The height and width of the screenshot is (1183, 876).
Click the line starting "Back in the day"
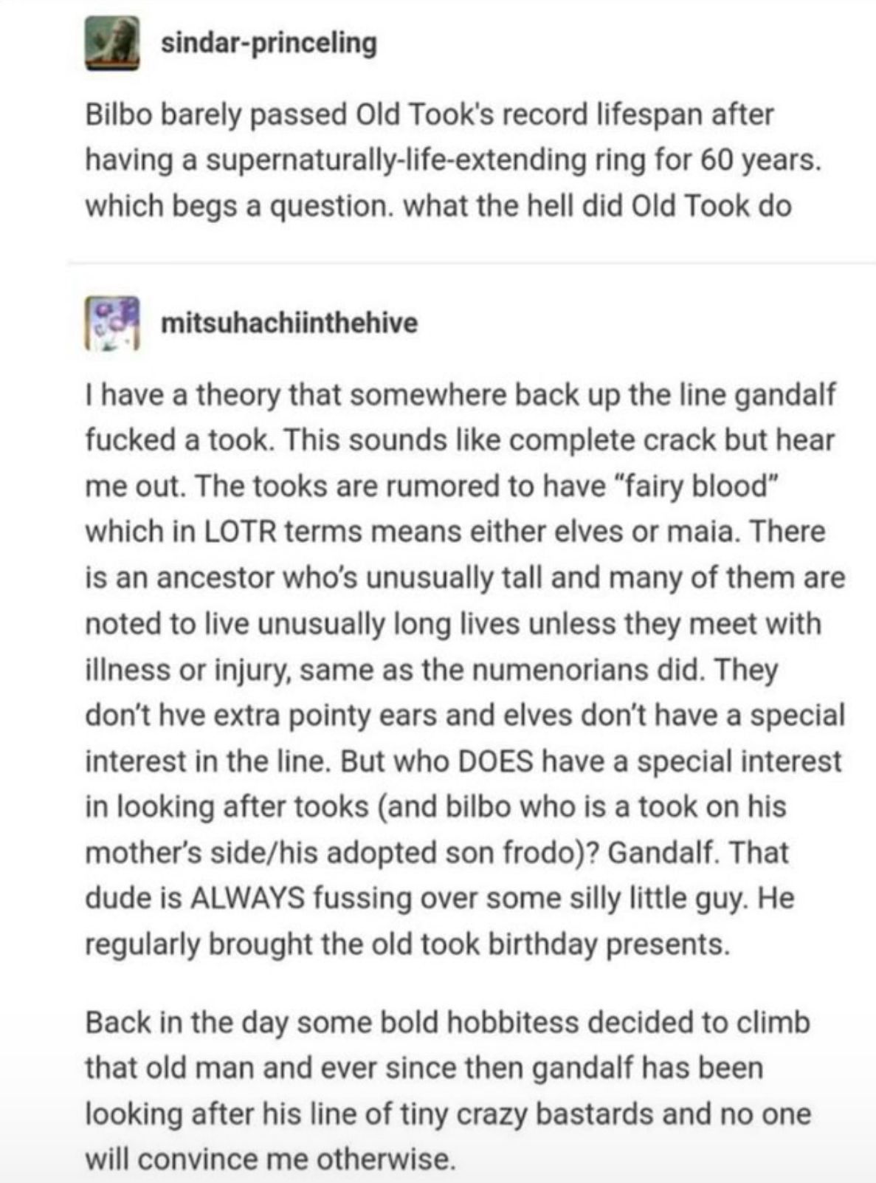447,1022
